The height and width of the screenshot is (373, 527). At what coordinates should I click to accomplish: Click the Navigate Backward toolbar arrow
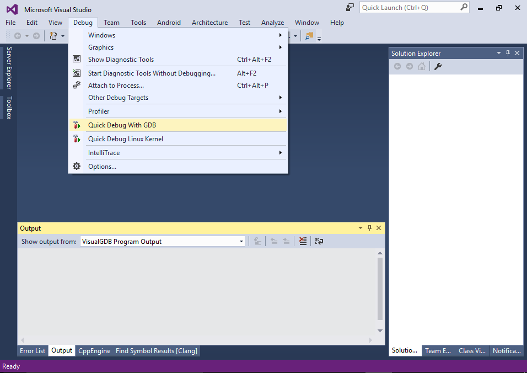tap(18, 36)
